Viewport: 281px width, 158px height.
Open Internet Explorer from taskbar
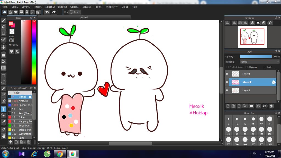pyautogui.click(x=34, y=154)
